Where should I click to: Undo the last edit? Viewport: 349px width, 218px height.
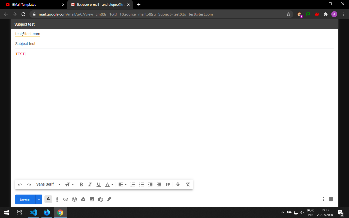point(20,184)
